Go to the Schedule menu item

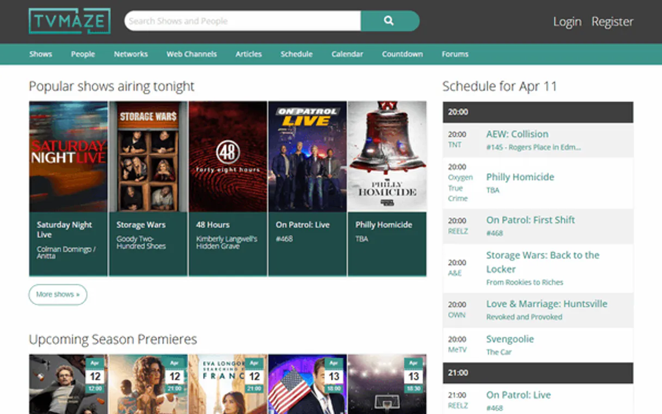296,54
